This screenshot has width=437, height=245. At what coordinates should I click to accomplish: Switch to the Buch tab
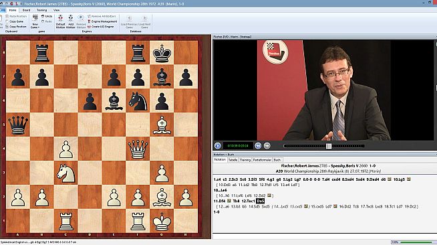point(277,160)
